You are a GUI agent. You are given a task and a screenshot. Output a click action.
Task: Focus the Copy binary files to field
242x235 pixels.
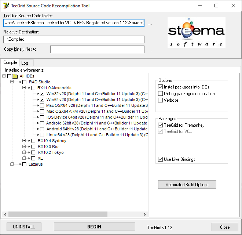[97, 49]
